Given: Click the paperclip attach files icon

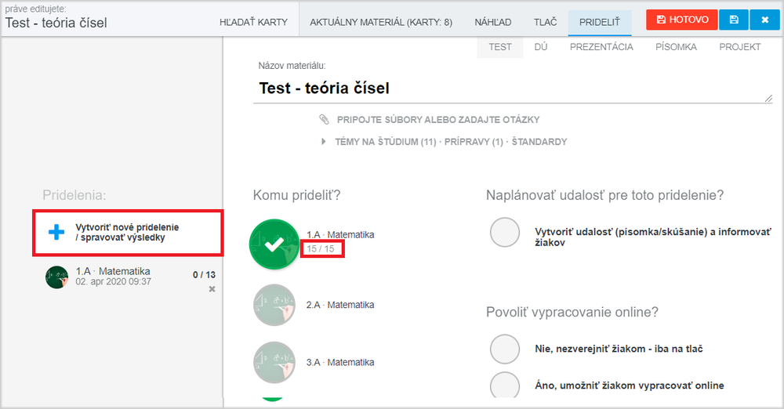Looking at the screenshot, I should click(324, 120).
